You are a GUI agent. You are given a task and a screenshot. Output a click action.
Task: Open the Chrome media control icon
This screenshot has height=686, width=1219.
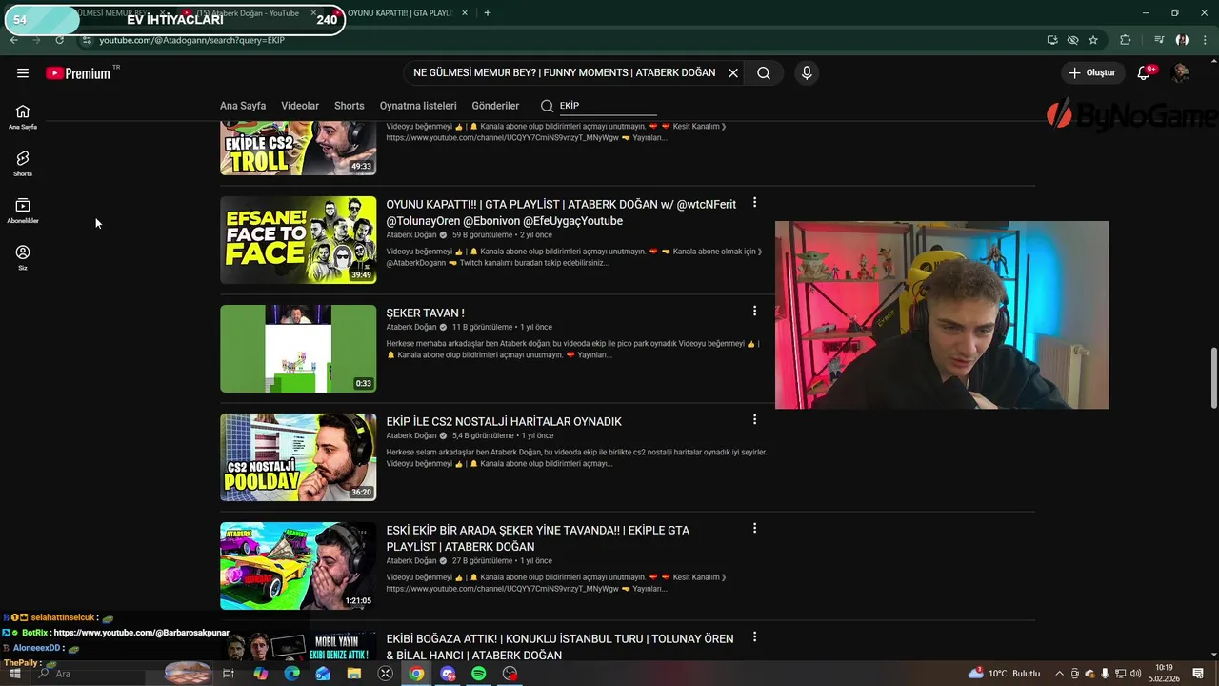(x=1159, y=40)
